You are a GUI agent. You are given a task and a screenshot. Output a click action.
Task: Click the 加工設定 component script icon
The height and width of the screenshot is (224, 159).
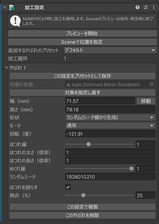click(12, 7)
